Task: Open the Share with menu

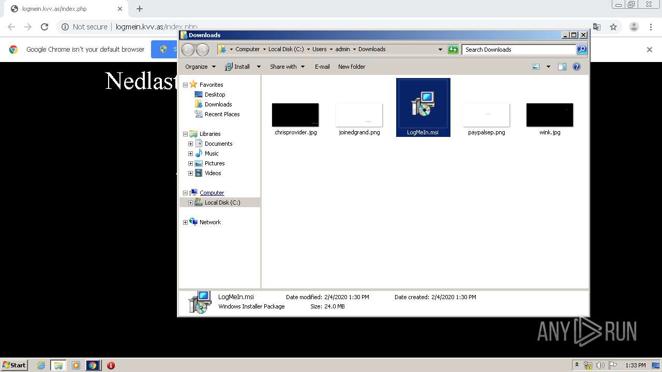Action: (x=287, y=67)
